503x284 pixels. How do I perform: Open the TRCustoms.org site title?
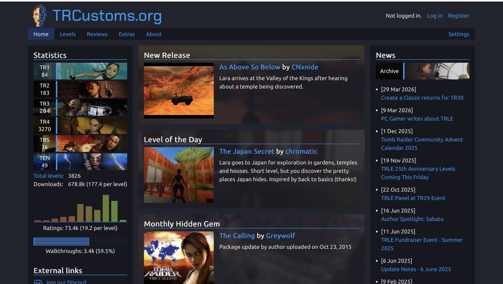pyautogui.click(x=107, y=16)
